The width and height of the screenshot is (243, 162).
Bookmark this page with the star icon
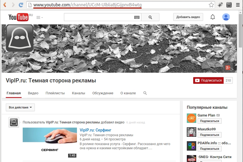point(211,5)
